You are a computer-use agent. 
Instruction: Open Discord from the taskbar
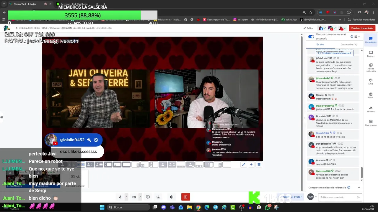click(x=164, y=207)
